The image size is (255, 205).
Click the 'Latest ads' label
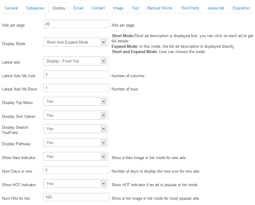pyautogui.click(x=11, y=62)
